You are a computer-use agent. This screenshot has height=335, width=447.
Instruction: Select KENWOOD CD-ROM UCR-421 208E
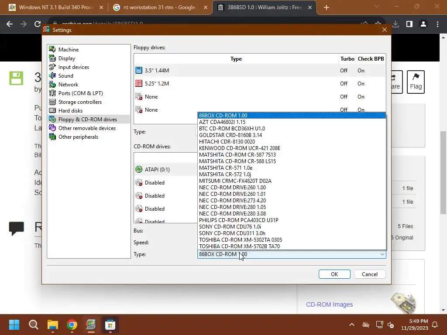(x=292, y=148)
